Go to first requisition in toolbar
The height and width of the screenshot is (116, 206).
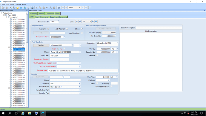[63, 8]
